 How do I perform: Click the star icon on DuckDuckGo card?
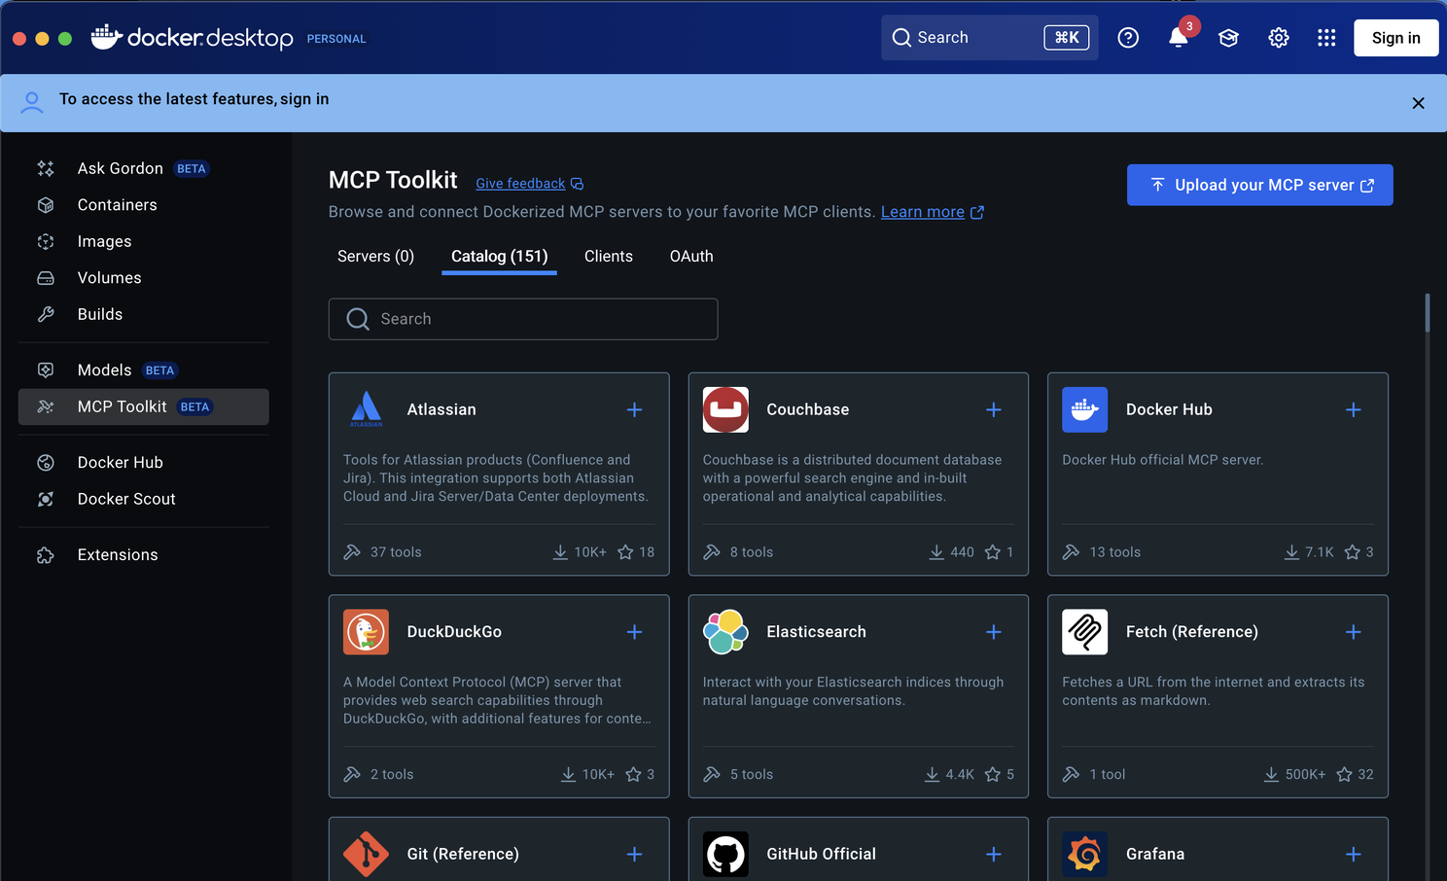pyautogui.click(x=633, y=775)
